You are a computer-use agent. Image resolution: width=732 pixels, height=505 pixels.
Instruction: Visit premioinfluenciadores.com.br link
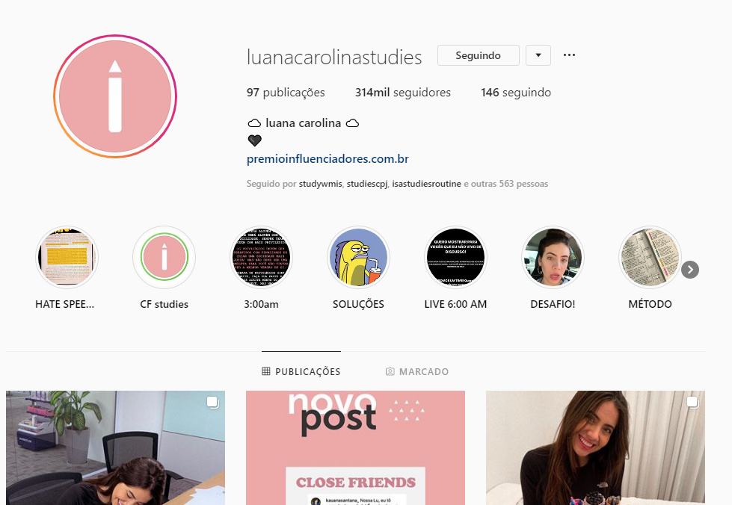[327, 159]
